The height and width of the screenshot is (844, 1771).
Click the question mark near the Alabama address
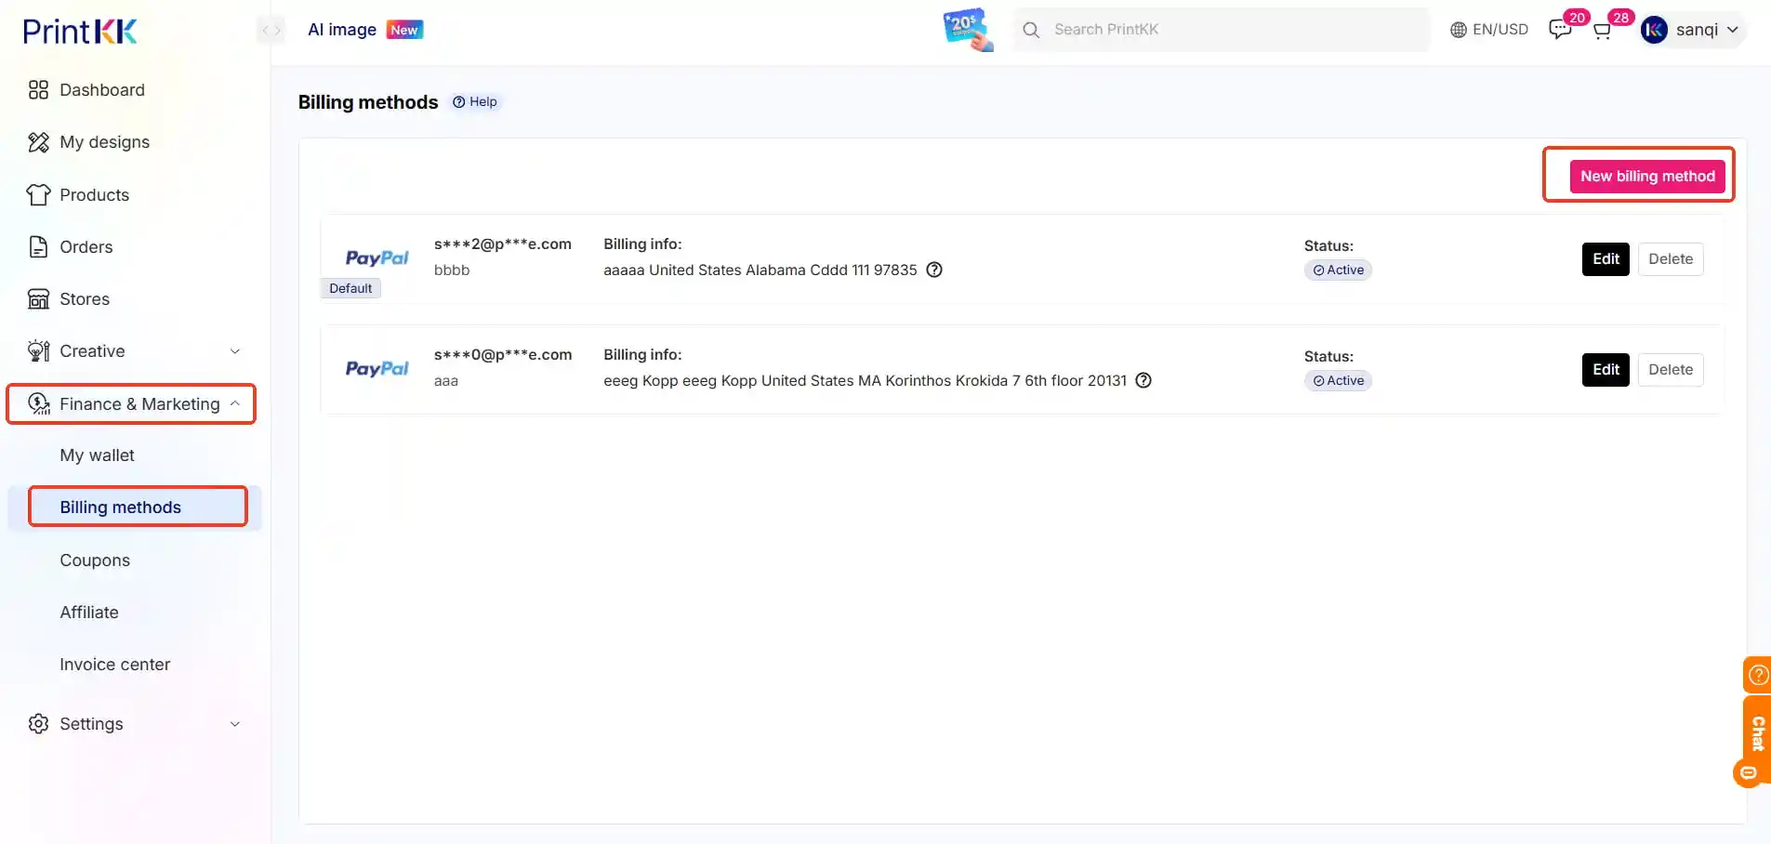[933, 270]
